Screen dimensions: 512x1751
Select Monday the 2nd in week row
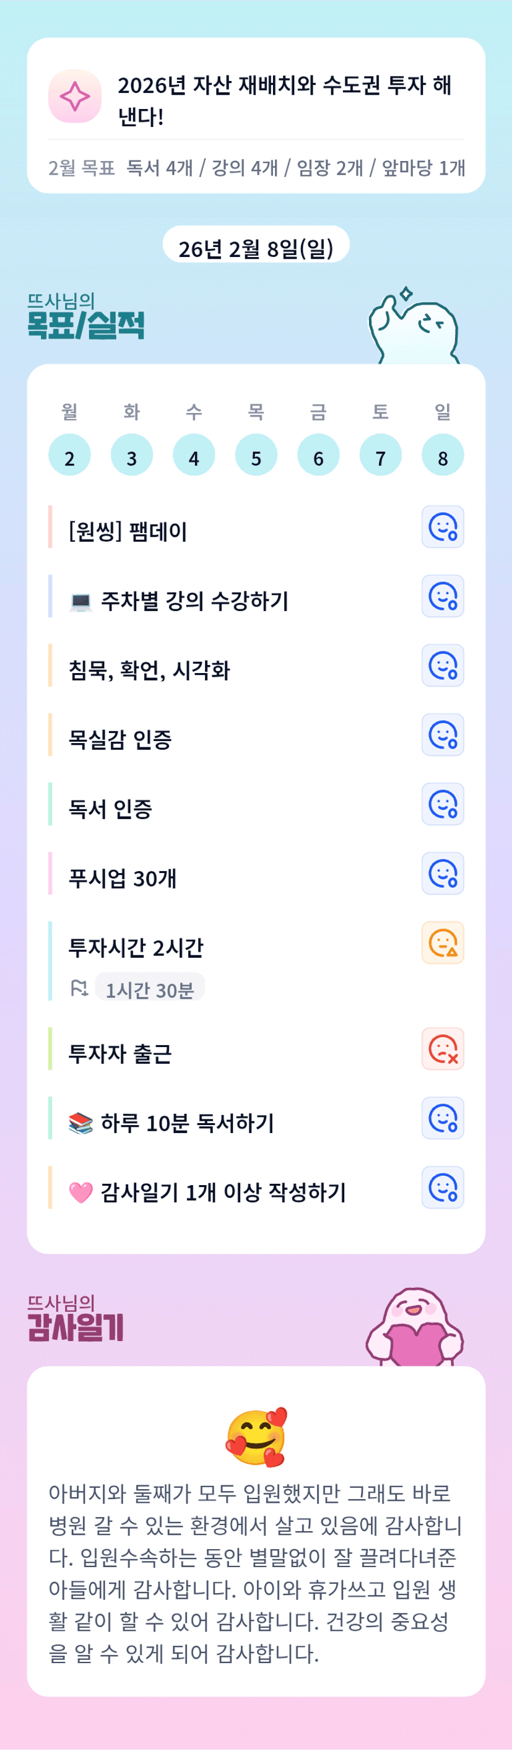[x=69, y=456]
